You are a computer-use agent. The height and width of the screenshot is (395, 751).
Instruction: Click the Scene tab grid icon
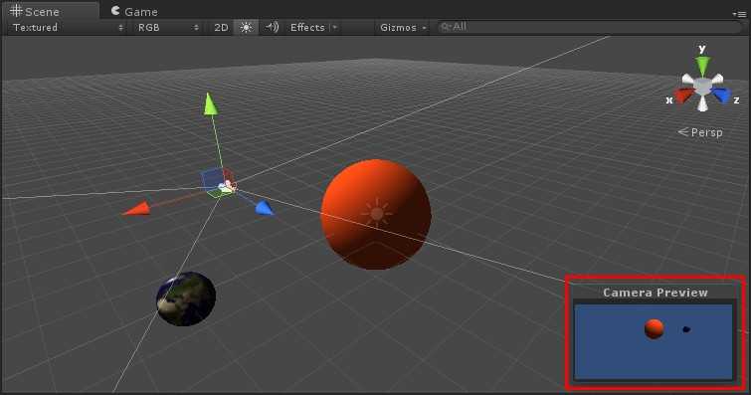16,11
